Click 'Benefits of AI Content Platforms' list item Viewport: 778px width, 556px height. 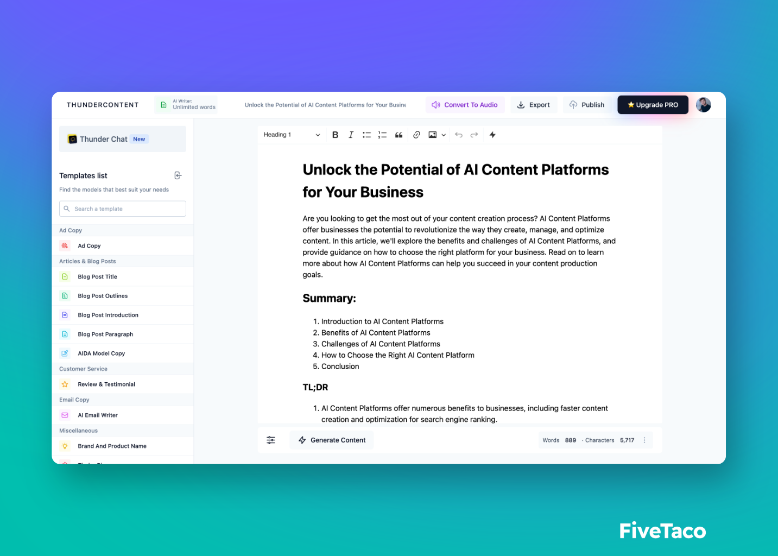click(376, 333)
